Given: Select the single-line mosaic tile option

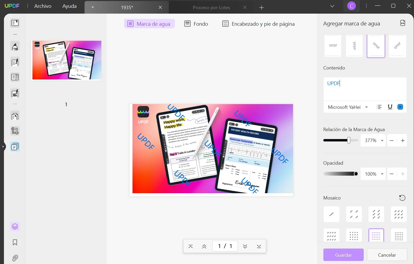Looking at the screenshot, I should (332, 214).
